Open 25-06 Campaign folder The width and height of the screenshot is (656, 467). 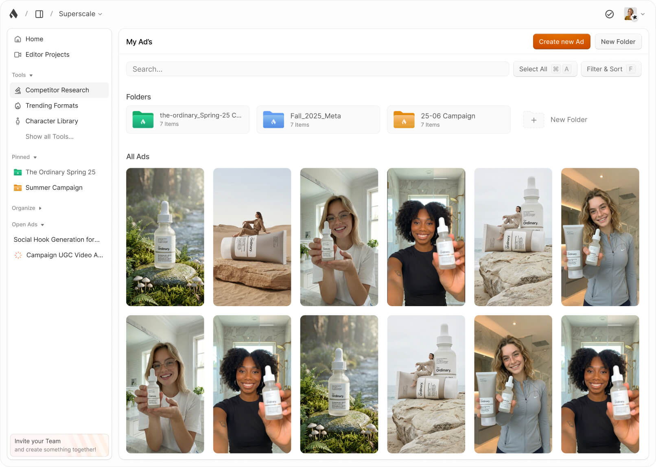click(448, 119)
